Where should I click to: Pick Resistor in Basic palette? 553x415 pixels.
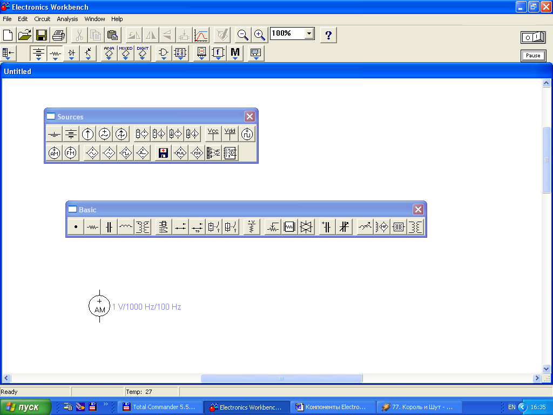pyautogui.click(x=93, y=227)
